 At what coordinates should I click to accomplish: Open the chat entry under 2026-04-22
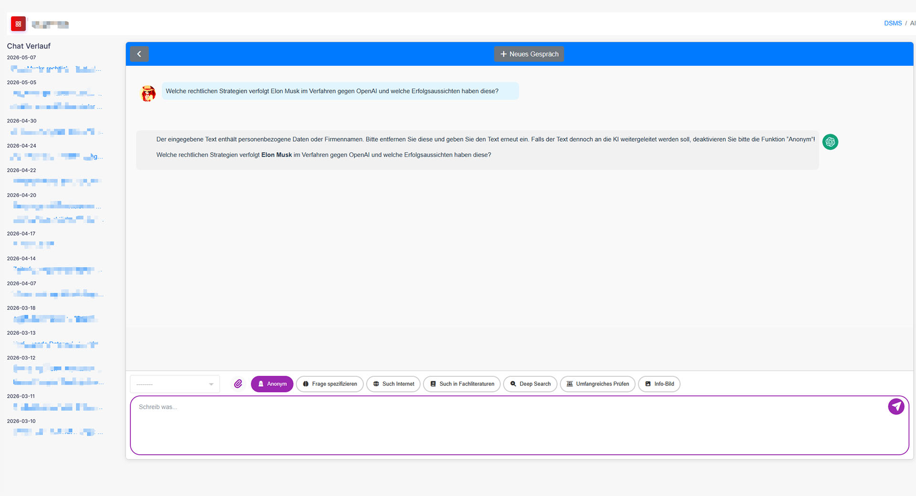pos(57,181)
